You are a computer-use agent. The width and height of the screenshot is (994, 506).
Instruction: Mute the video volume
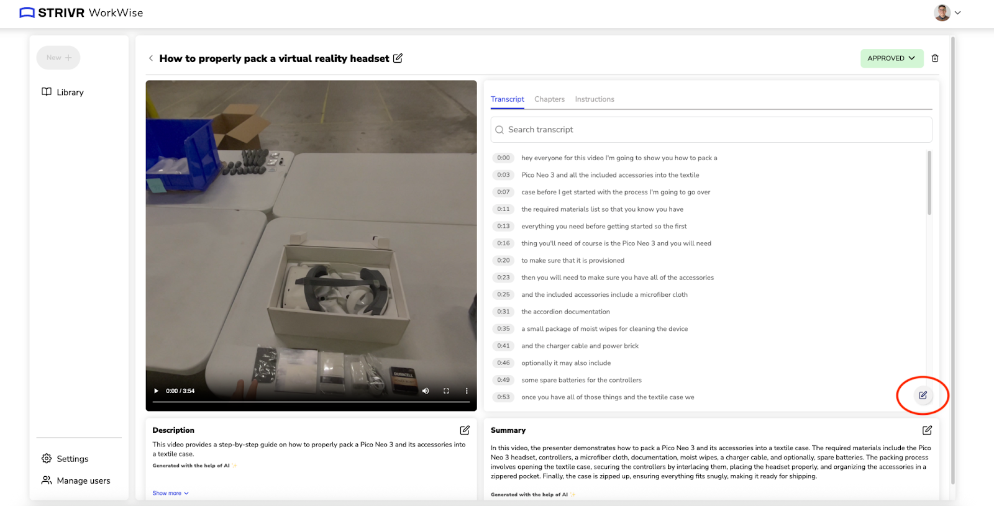coord(426,391)
